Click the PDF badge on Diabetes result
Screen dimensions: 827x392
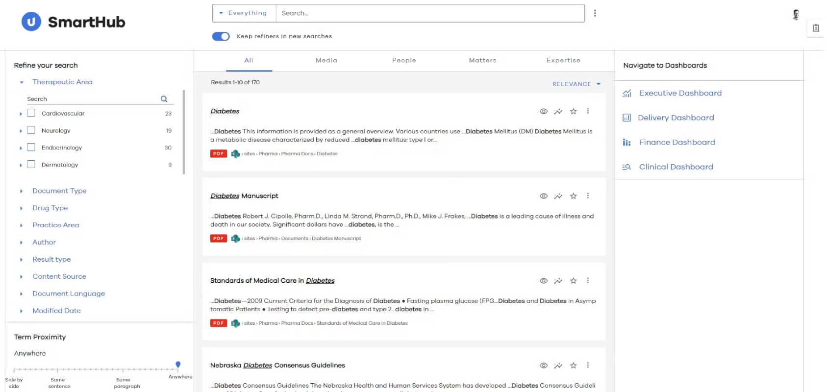point(219,154)
